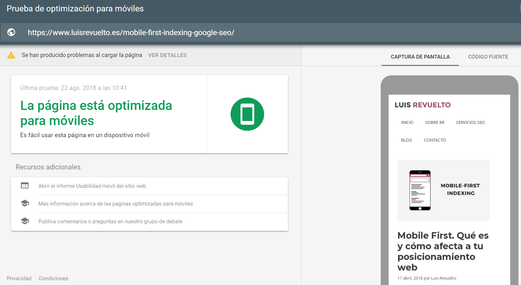Click the globe icon beside the URL

pos(11,32)
